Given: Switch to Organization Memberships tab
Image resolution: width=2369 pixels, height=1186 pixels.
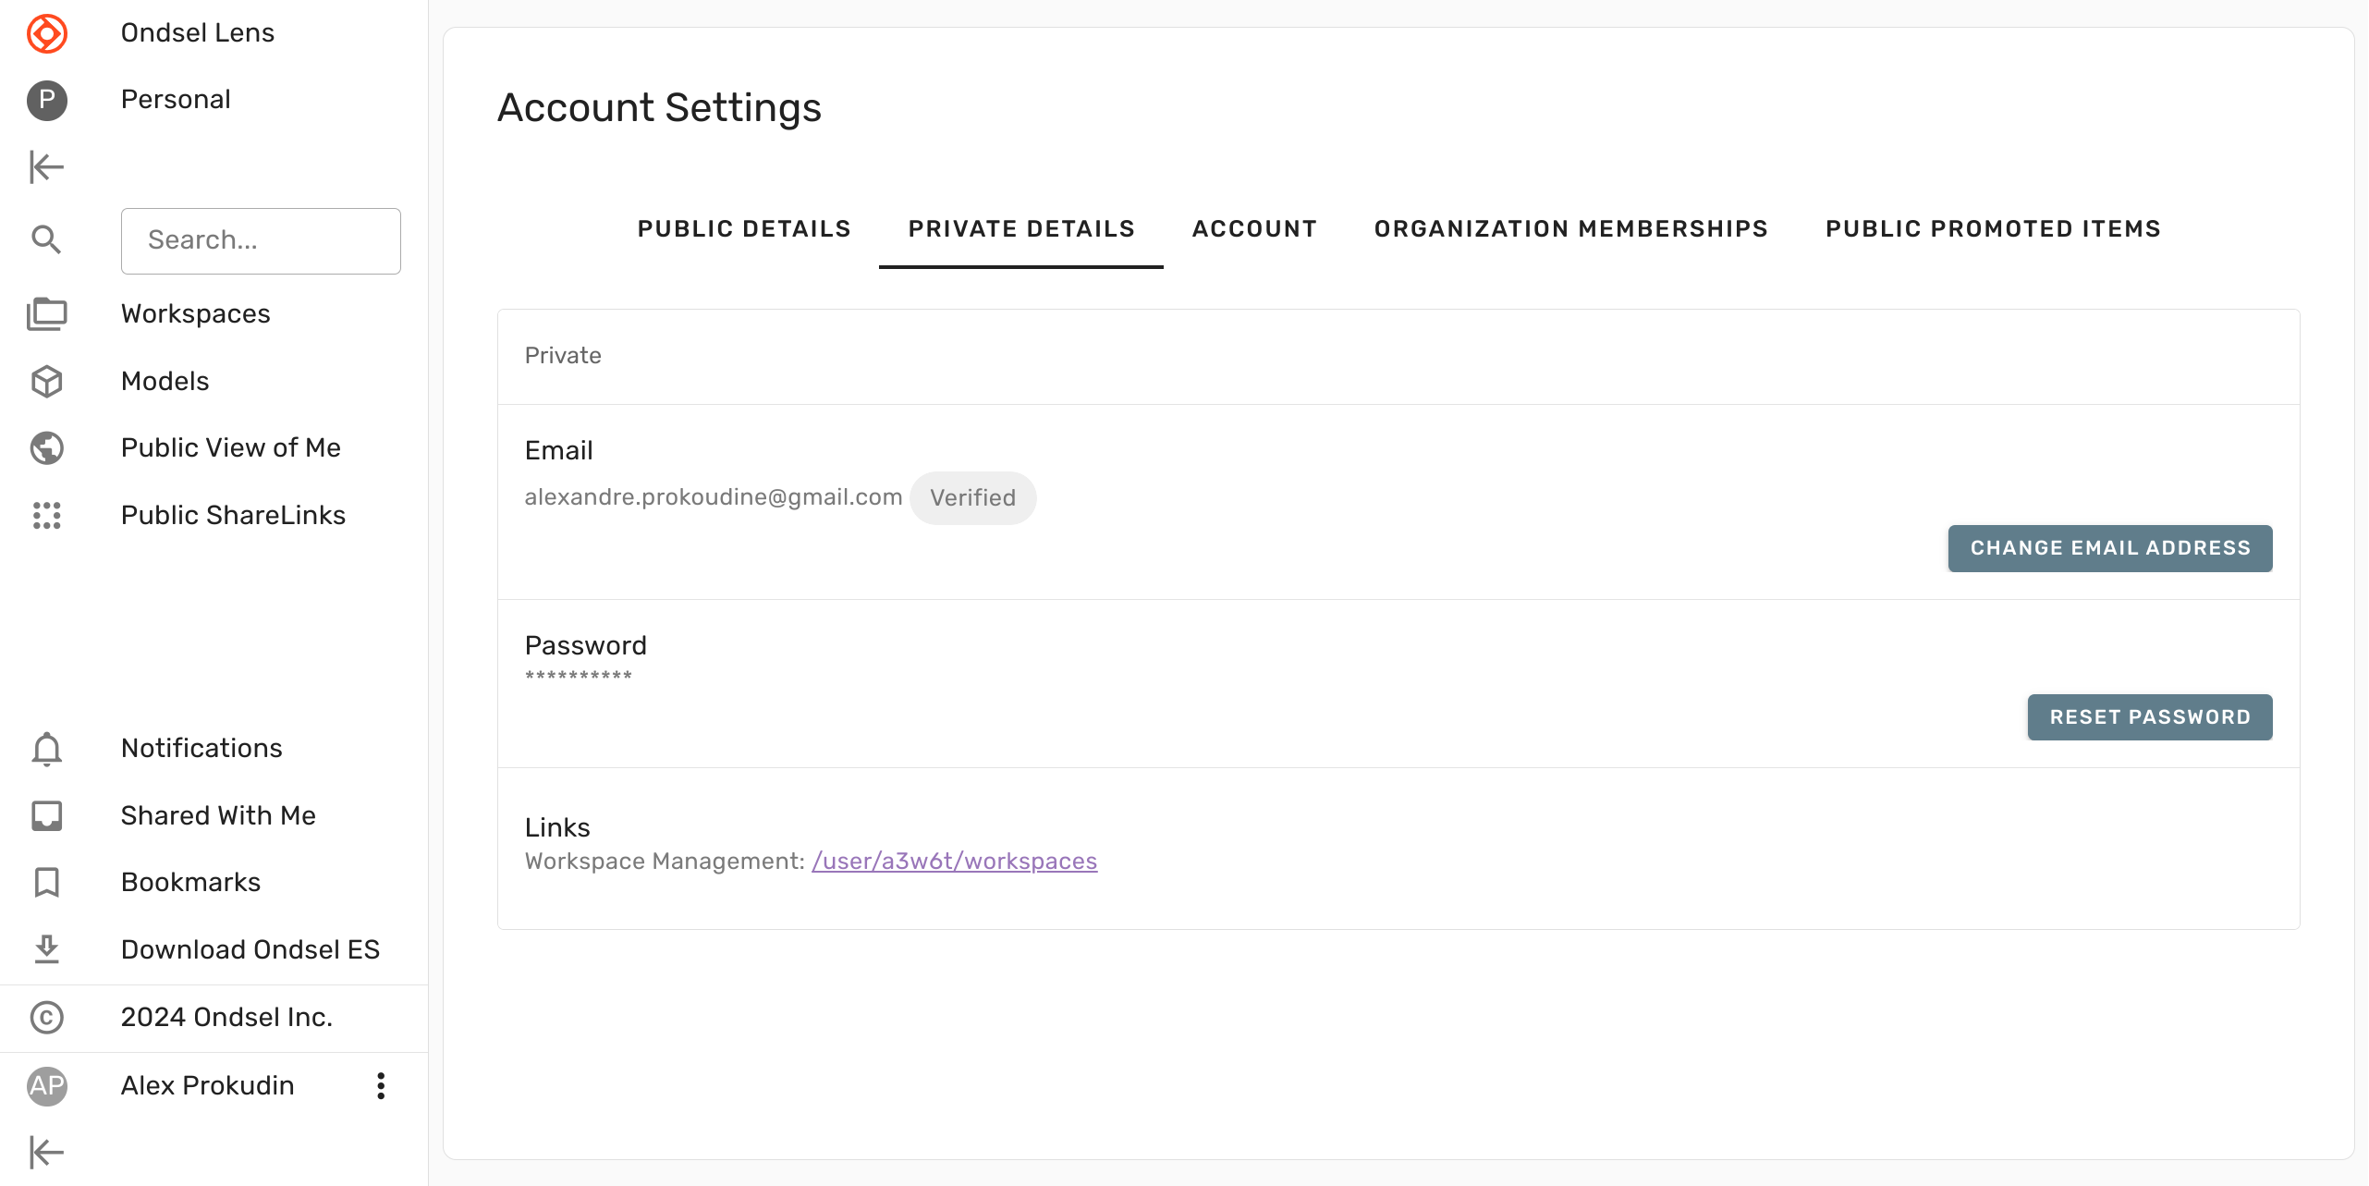Looking at the screenshot, I should tap(1570, 229).
